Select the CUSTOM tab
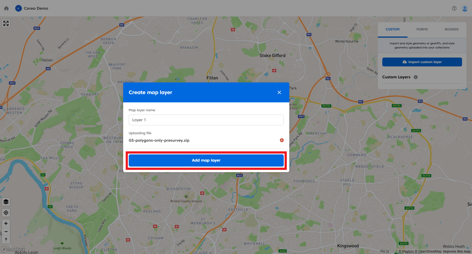Image resolution: width=472 pixels, height=254 pixels. [x=393, y=29]
